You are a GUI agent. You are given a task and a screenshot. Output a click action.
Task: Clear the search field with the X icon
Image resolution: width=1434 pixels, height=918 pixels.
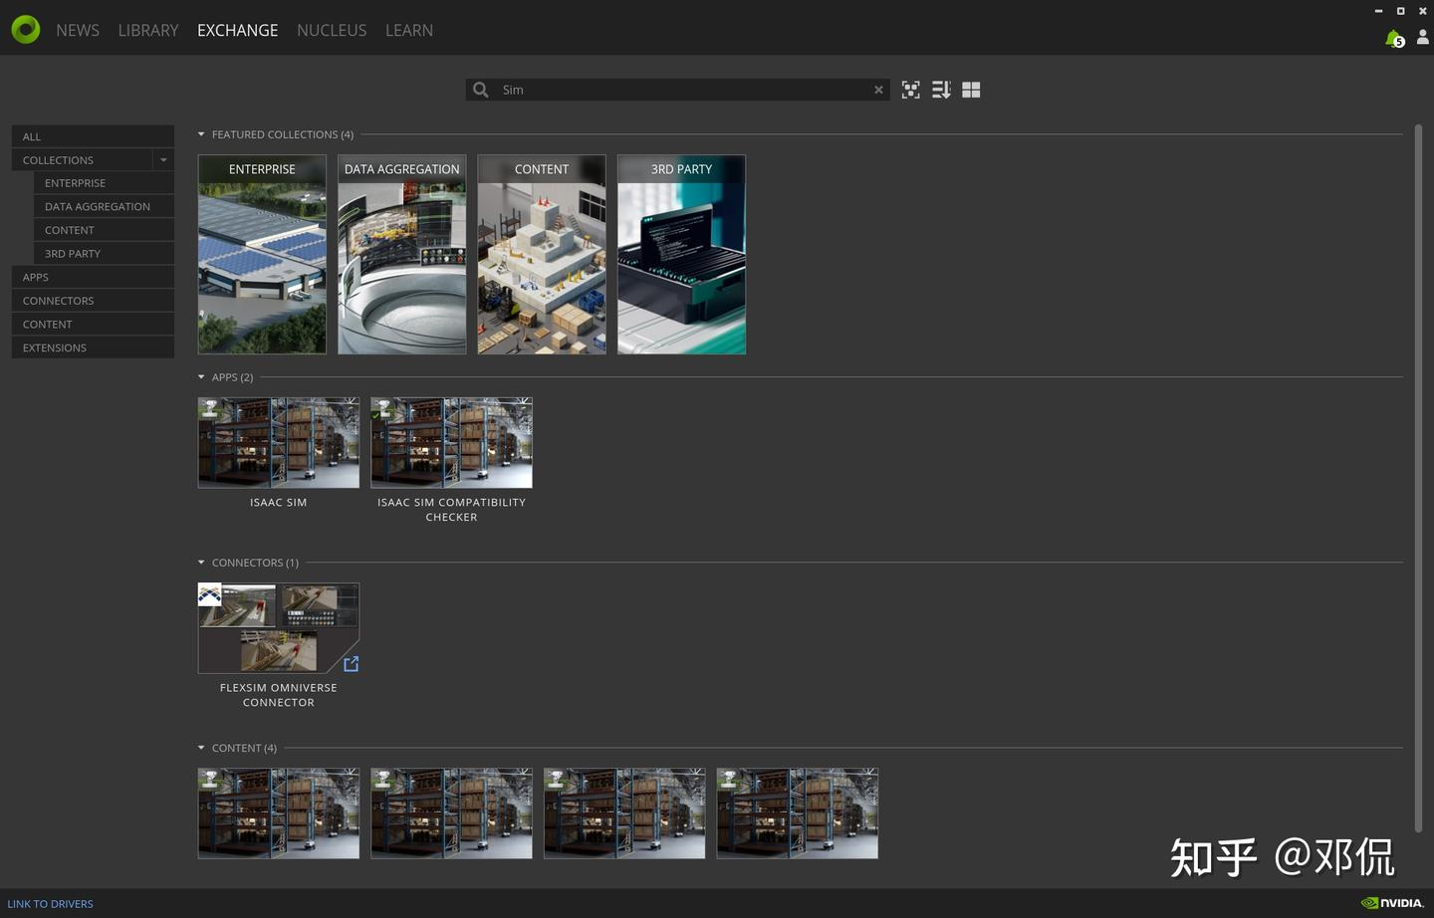[x=878, y=90]
